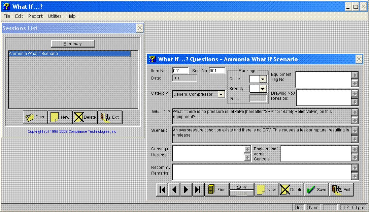Screen dimensions: 369x212
Task: Click the Copy button
Action: click(x=242, y=187)
